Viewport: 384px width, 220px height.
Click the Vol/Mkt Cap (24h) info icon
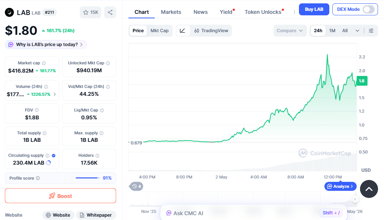coord(108,87)
